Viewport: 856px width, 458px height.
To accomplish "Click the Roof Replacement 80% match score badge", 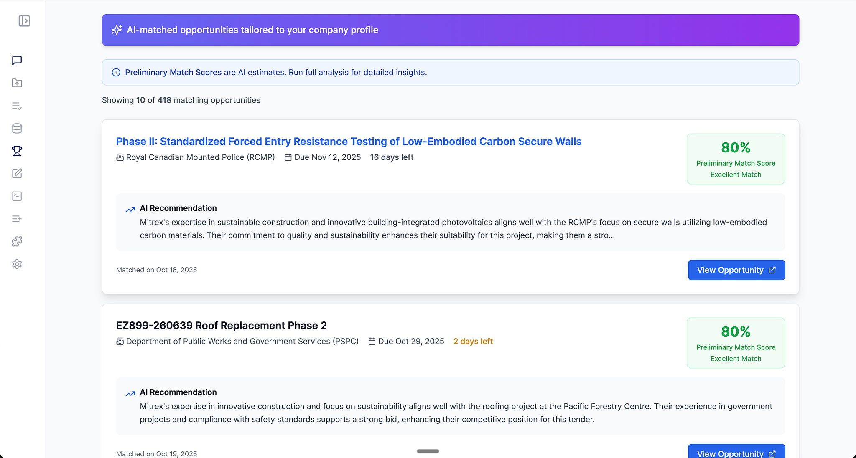I will point(736,343).
